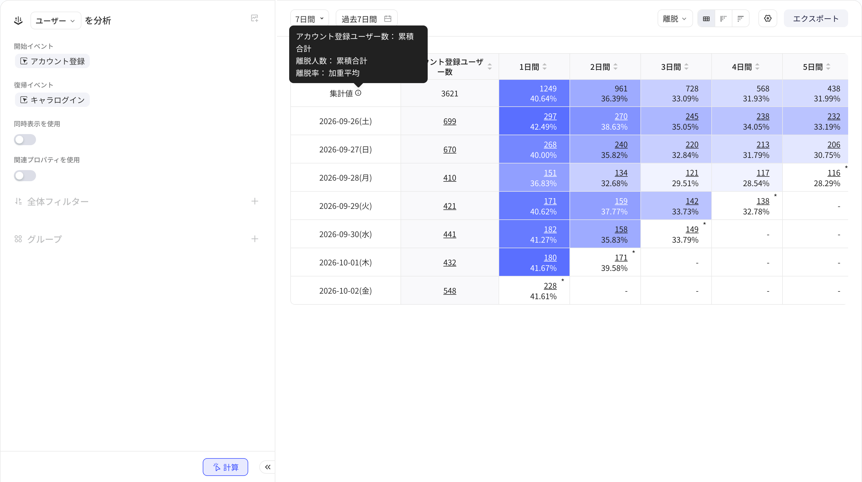Add a 全体フィルター with the plus icon
The width and height of the screenshot is (862, 482).
[255, 201]
